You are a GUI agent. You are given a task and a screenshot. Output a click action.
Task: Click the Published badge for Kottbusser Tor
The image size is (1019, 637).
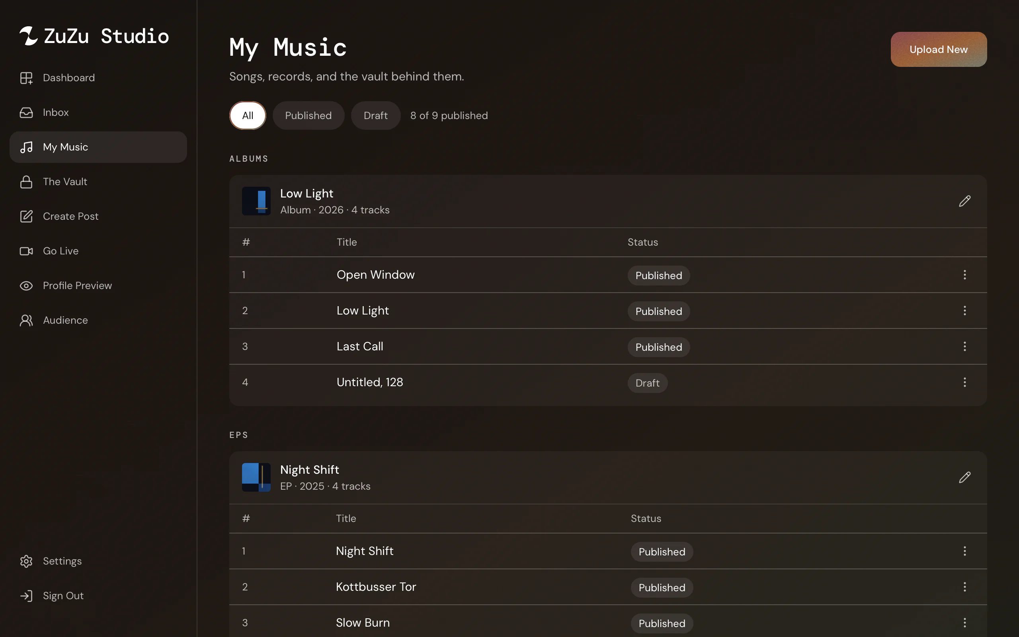[x=662, y=588]
